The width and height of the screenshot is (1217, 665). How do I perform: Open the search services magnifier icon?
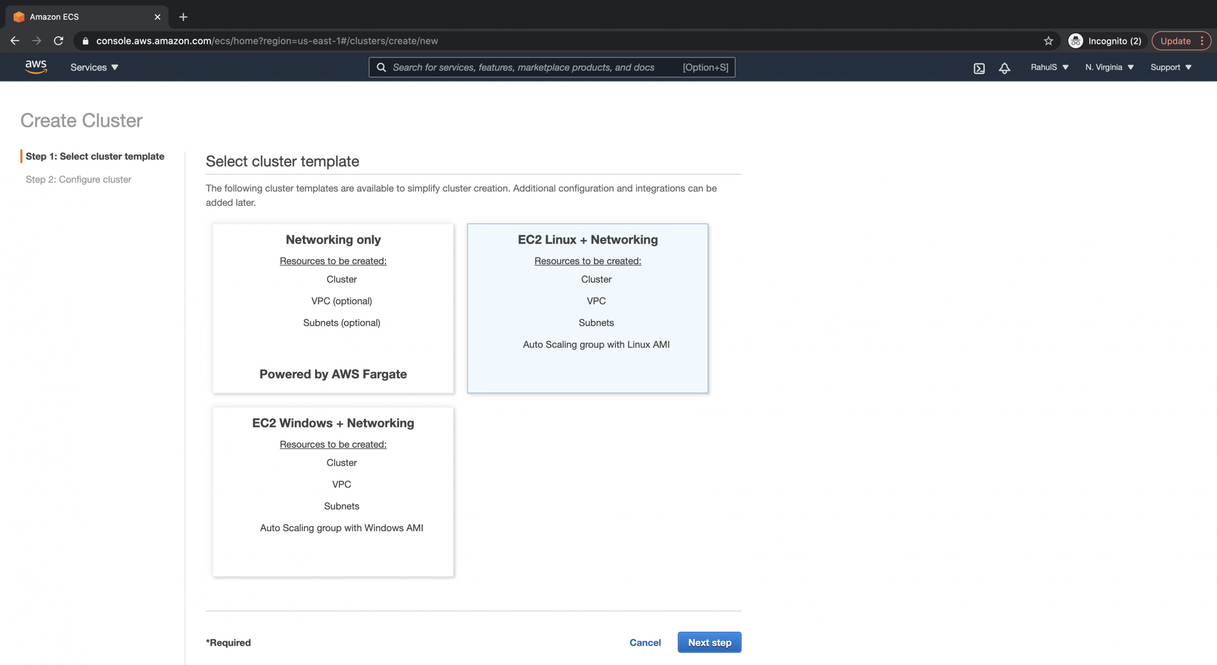point(381,67)
